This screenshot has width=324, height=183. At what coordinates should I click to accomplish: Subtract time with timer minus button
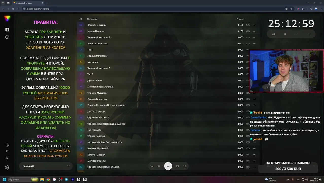coord(297,34)
